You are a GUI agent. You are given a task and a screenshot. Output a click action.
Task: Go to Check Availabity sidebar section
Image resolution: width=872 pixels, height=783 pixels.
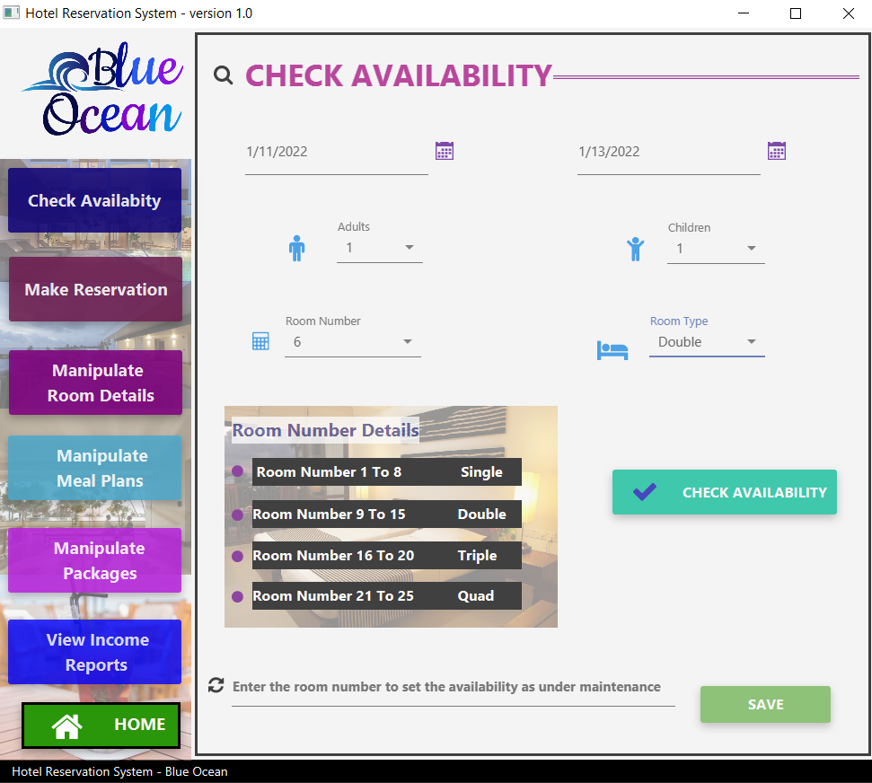[94, 200]
